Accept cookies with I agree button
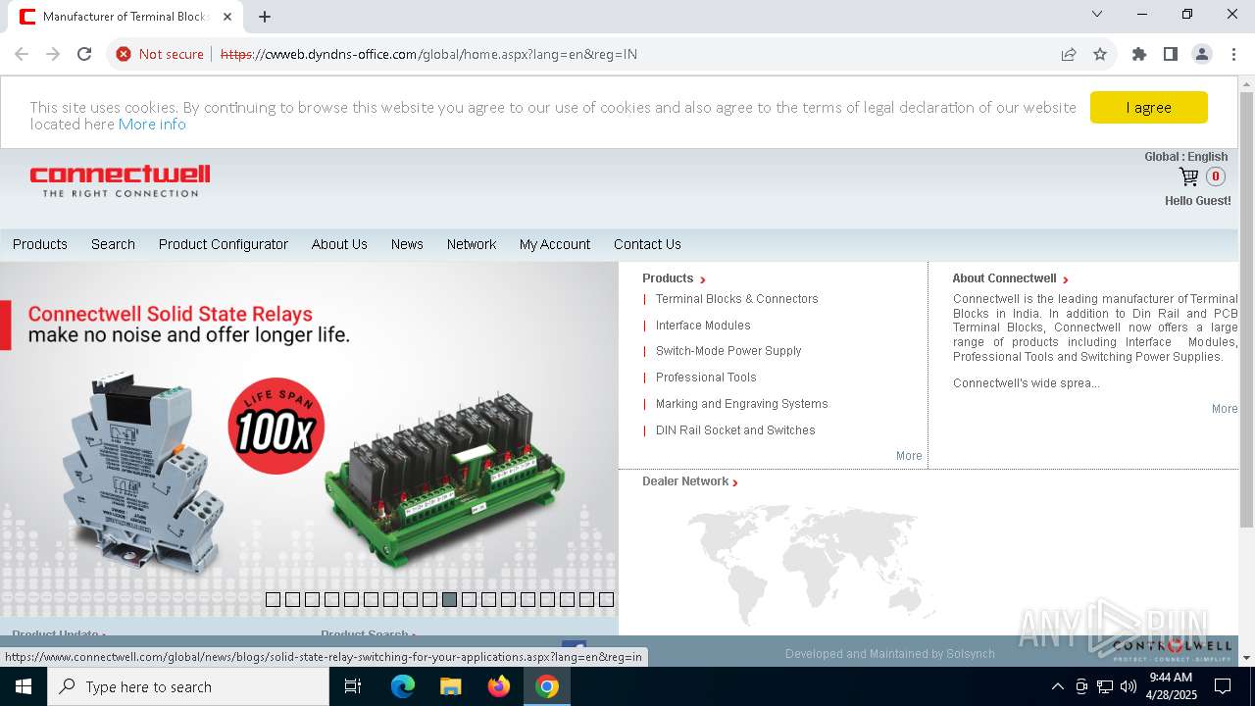The height and width of the screenshot is (706, 1255). pyautogui.click(x=1148, y=108)
